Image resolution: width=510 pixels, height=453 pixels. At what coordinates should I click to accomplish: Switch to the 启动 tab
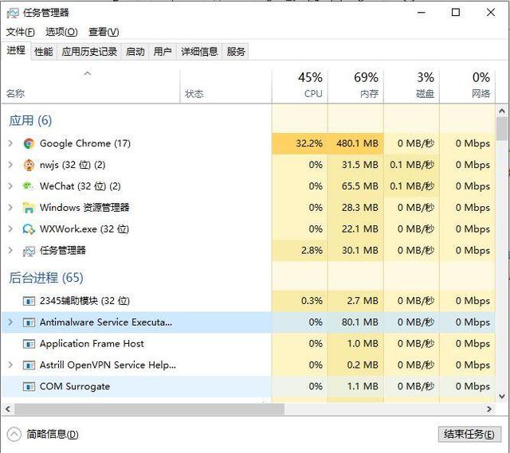(x=135, y=52)
